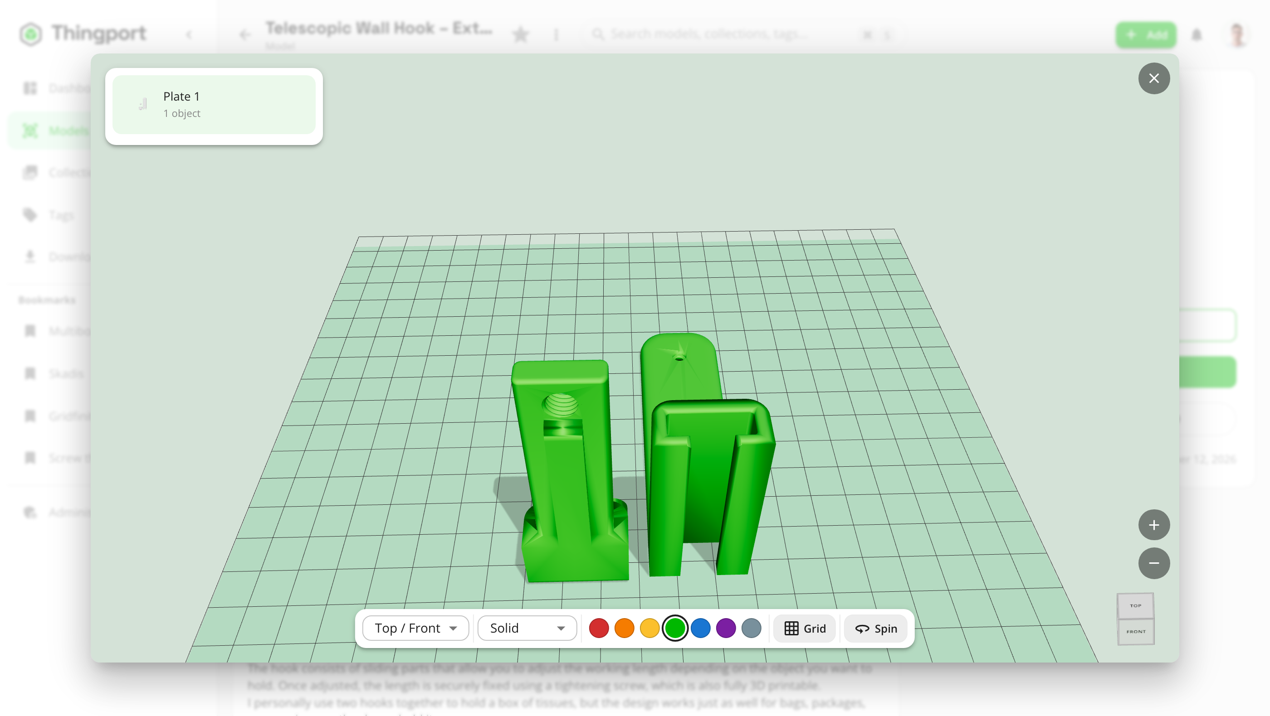Click the green Add button
This screenshot has height=716, width=1270.
point(1146,34)
